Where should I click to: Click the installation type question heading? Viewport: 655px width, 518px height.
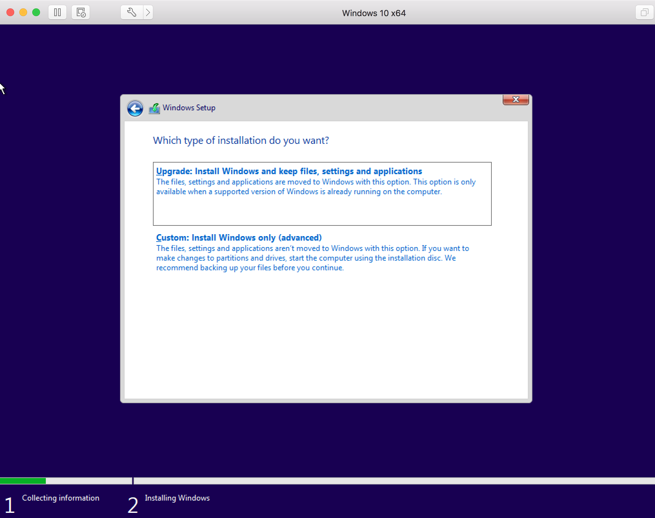241,141
